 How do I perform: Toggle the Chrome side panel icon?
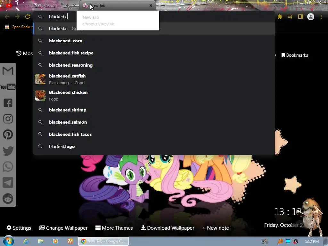tap(300, 17)
